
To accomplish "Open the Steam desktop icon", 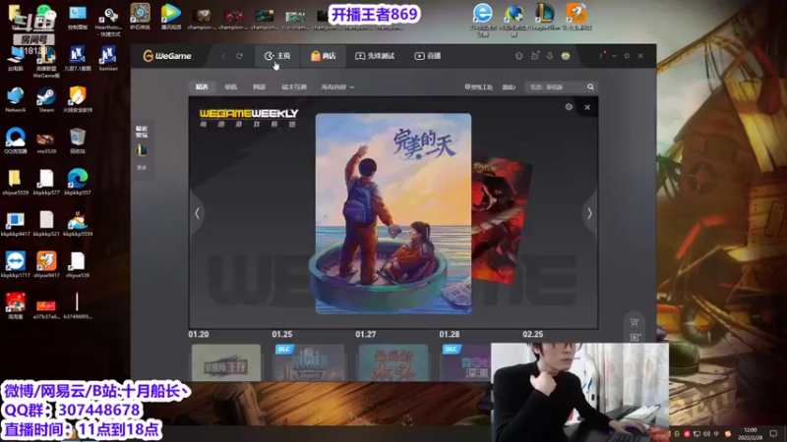I will [46, 99].
